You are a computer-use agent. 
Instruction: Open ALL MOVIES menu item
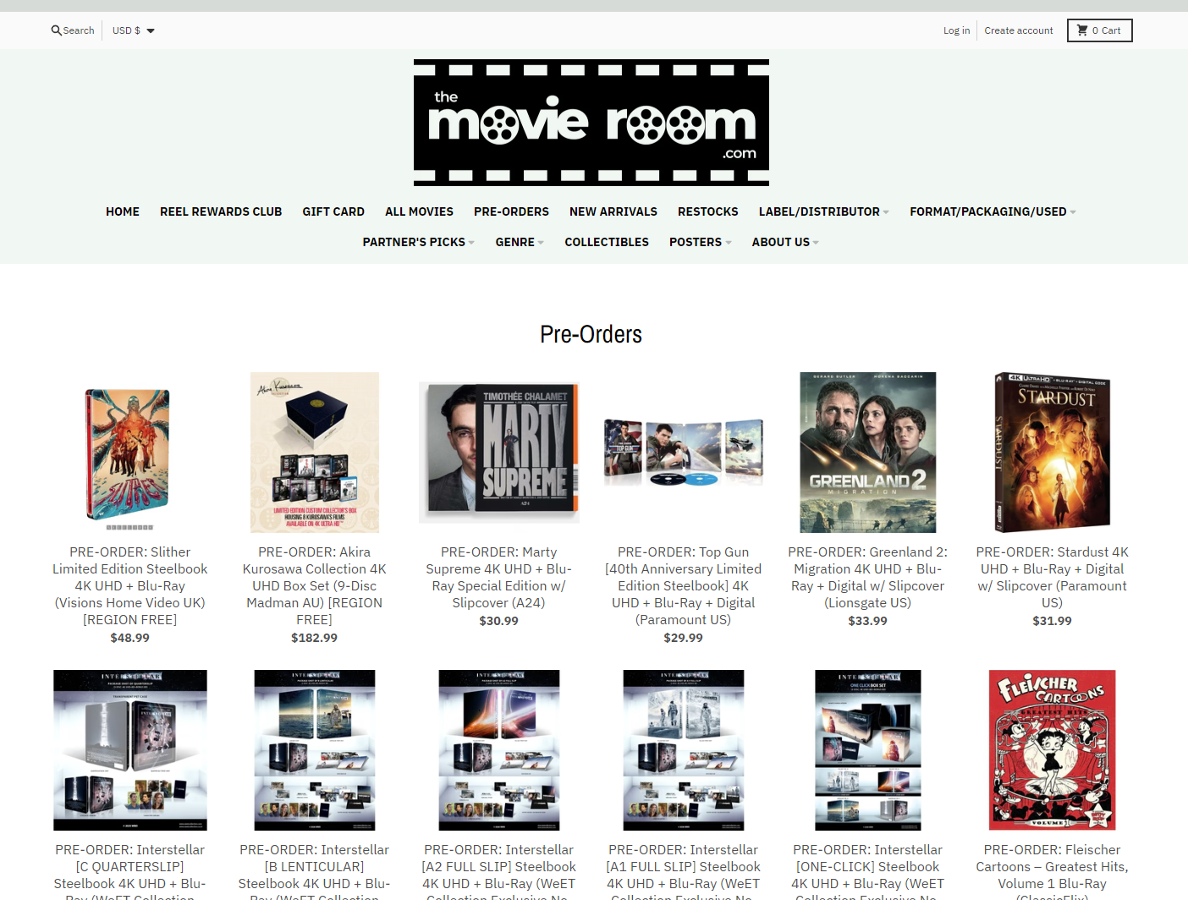[x=419, y=211]
